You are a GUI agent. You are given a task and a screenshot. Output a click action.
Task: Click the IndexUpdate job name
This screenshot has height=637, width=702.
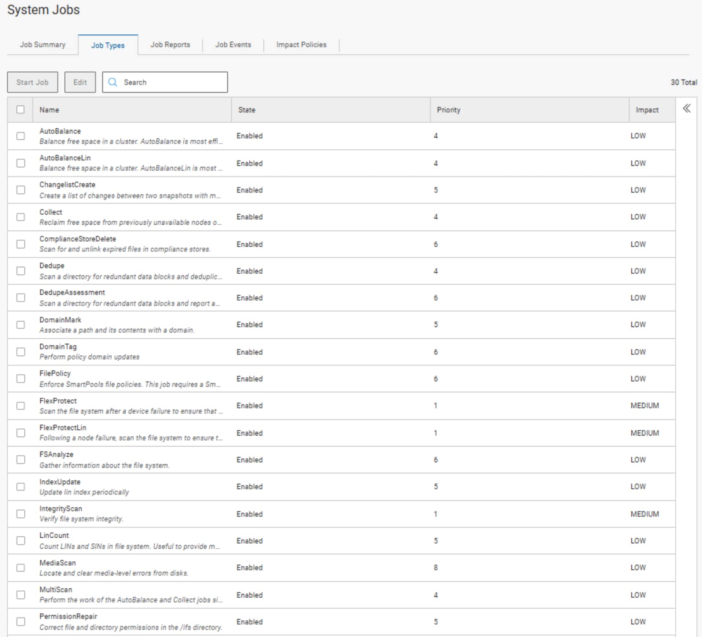[x=60, y=482]
